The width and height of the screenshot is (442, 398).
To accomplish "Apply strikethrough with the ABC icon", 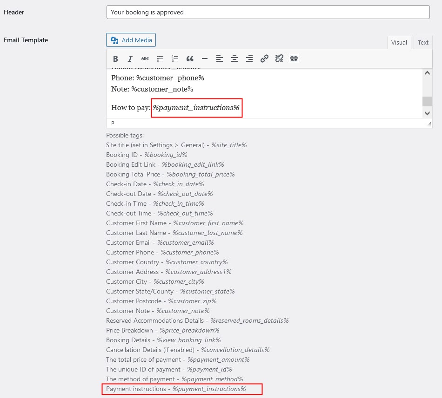I will tap(145, 59).
